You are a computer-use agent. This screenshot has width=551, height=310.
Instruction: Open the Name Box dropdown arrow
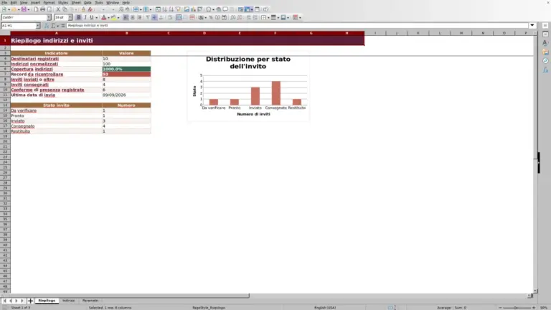tap(37, 26)
